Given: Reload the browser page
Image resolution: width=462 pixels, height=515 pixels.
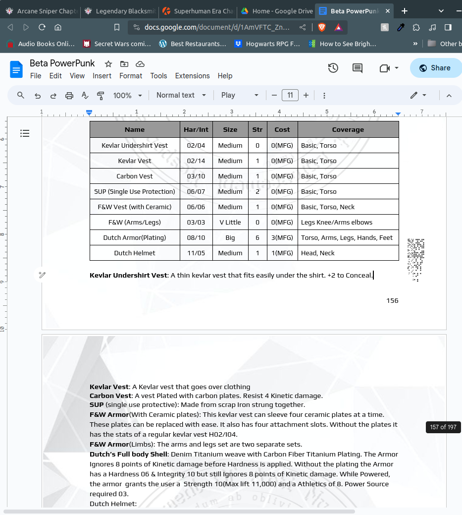Looking at the screenshot, I should coord(42,27).
